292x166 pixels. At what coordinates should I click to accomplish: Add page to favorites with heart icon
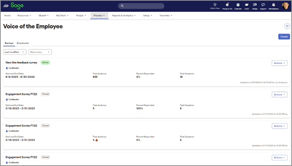(287, 26)
